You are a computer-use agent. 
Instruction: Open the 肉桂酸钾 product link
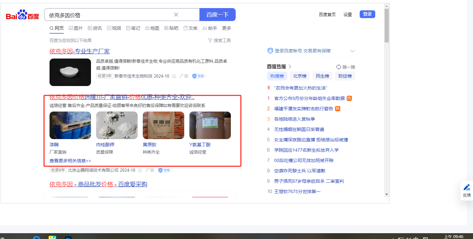coord(105,145)
